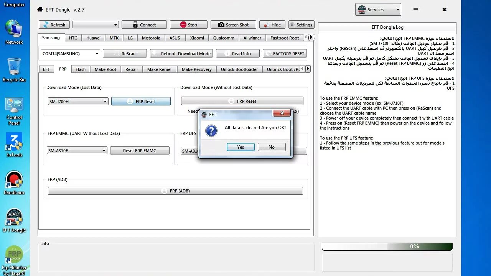Click the FACTORY RESET button
Screen dimensions: 491x276
284,54
